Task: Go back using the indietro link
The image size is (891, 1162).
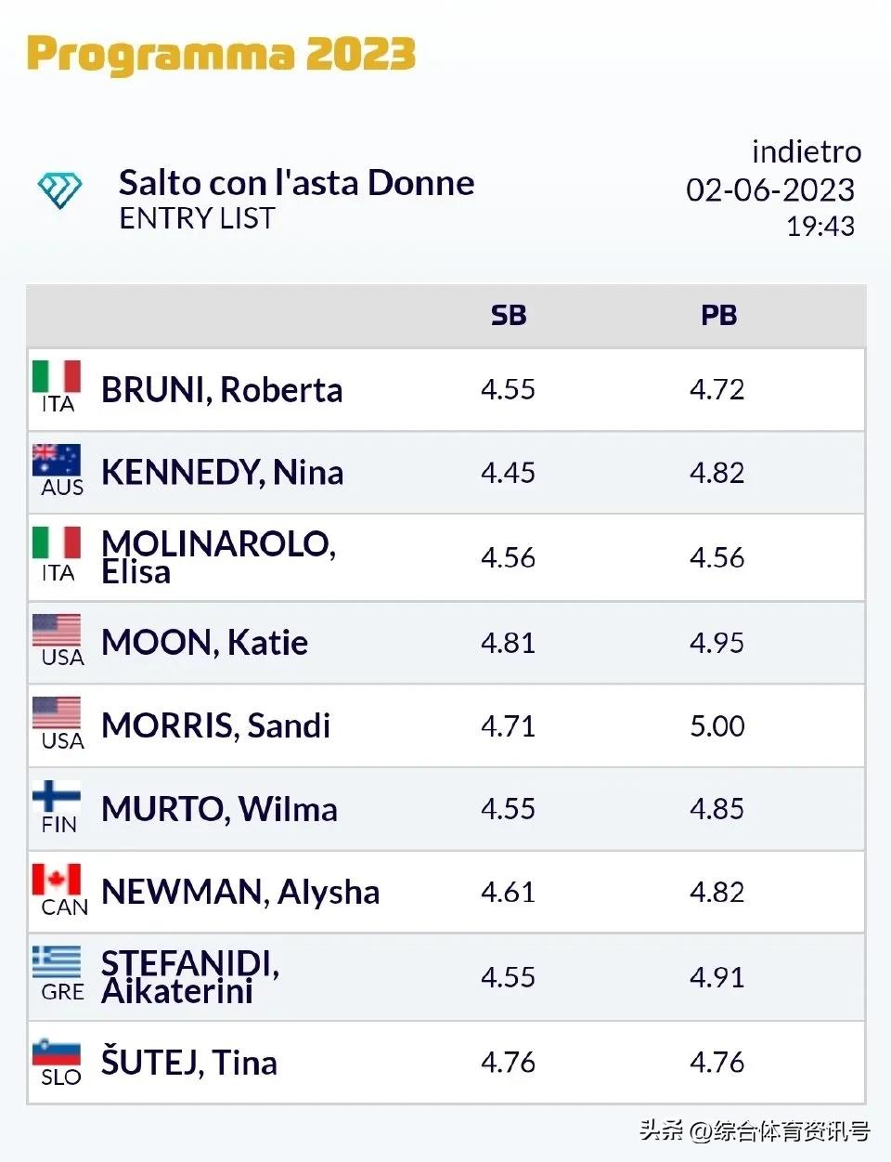Action: pos(806,151)
